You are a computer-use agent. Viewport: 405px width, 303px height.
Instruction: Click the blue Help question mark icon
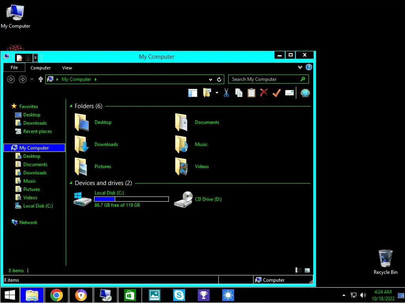[x=308, y=67]
